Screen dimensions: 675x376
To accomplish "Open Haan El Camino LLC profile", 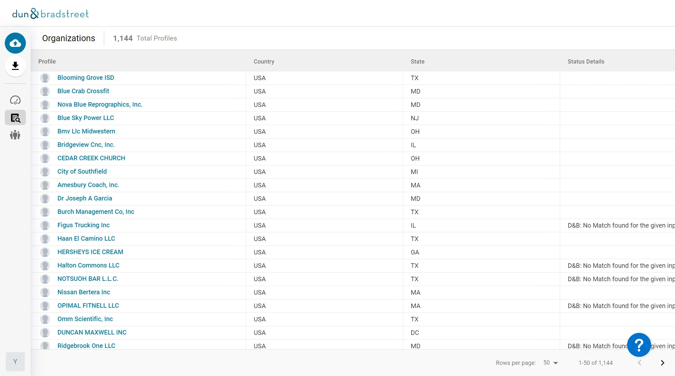I will [86, 239].
